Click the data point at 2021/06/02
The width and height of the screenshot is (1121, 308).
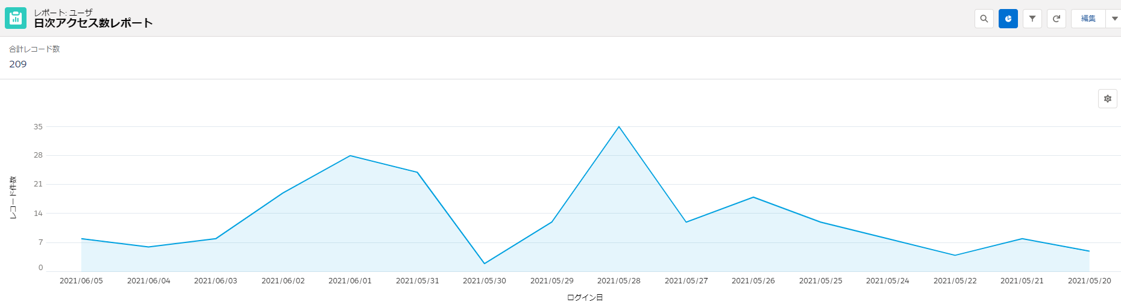click(x=283, y=193)
